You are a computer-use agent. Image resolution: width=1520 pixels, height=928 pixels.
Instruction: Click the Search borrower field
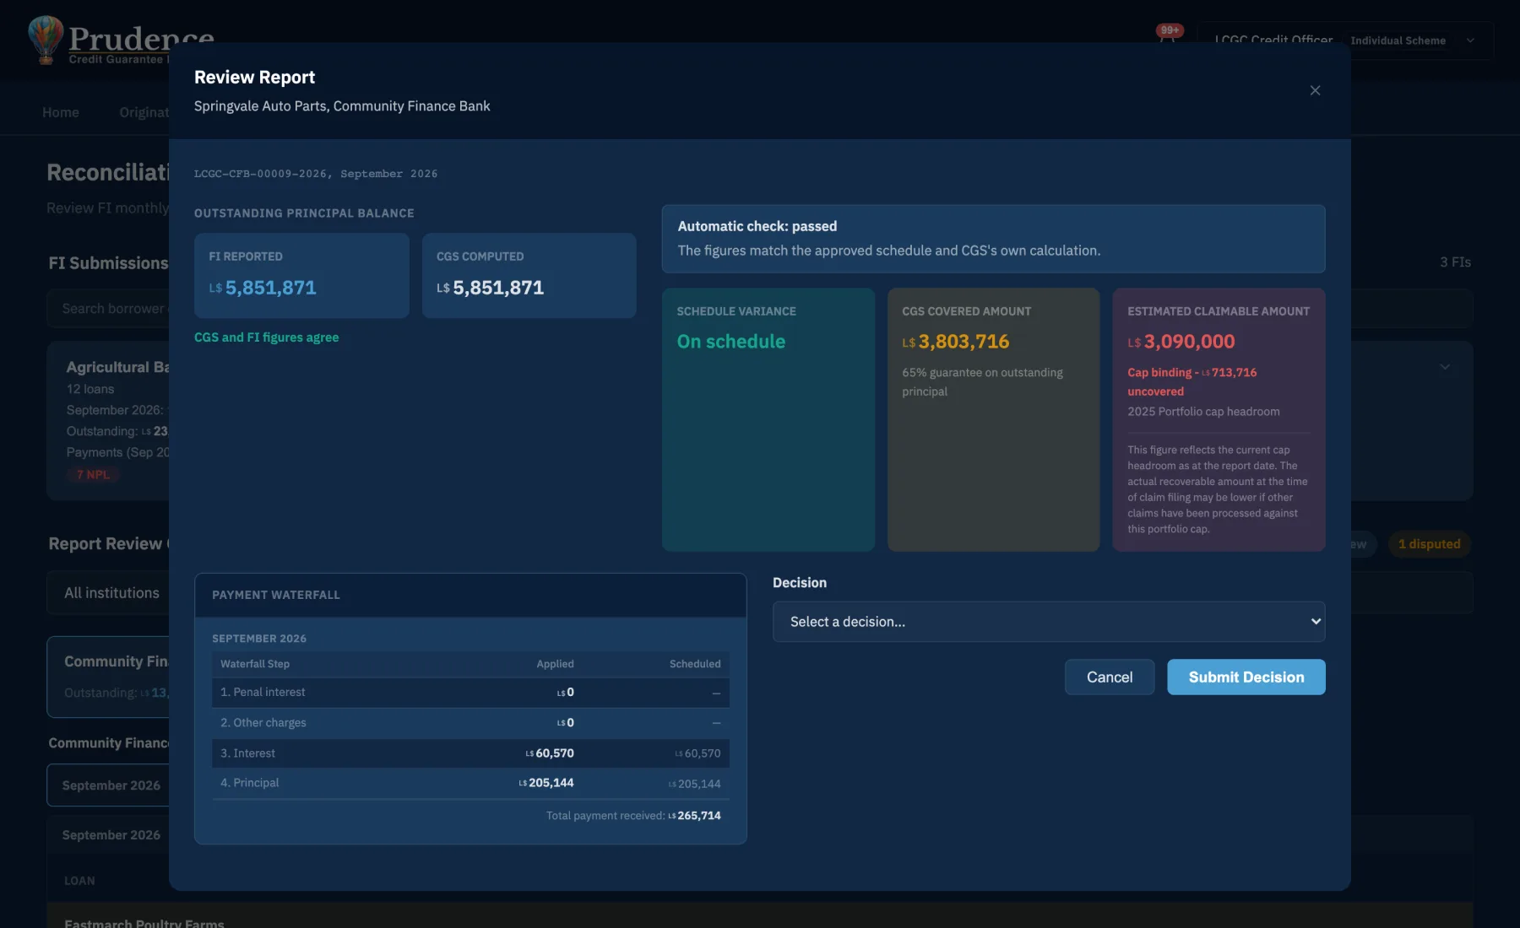(108, 309)
